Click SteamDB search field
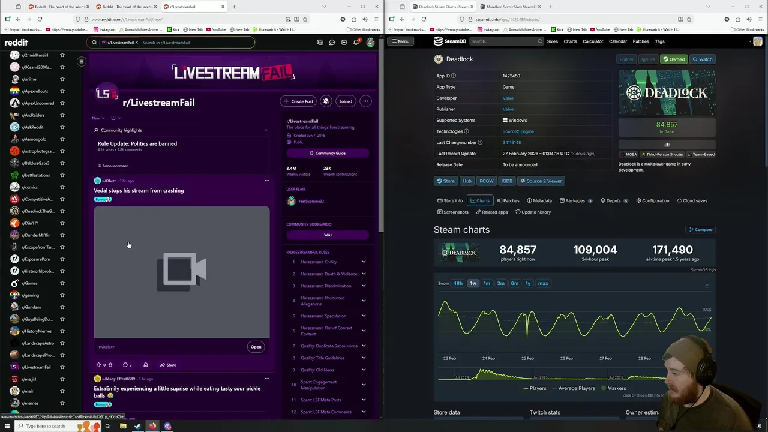The width and height of the screenshot is (768, 432). tap(506, 41)
